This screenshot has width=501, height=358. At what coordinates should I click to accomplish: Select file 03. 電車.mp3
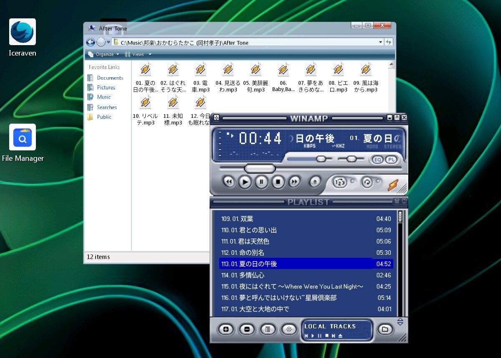coord(200,77)
